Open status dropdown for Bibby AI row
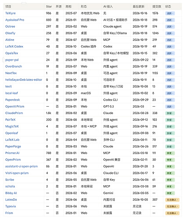Image resolution: width=184 pixels, height=219 pixels. [x=170, y=193]
